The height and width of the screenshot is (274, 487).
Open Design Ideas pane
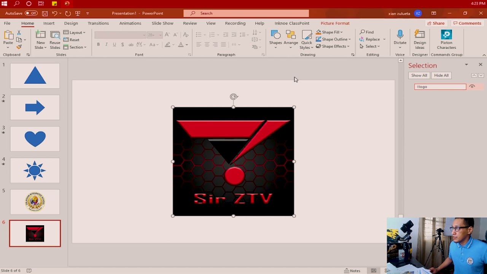click(x=420, y=40)
